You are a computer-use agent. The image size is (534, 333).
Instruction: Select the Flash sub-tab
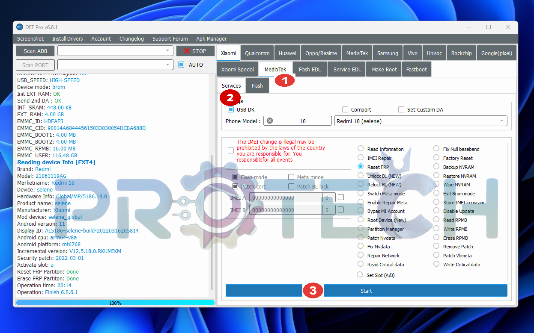click(x=257, y=85)
